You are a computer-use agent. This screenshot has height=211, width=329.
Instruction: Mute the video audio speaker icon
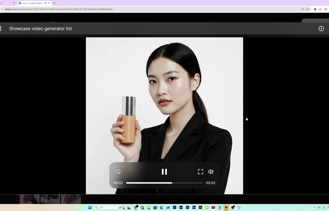click(x=211, y=172)
